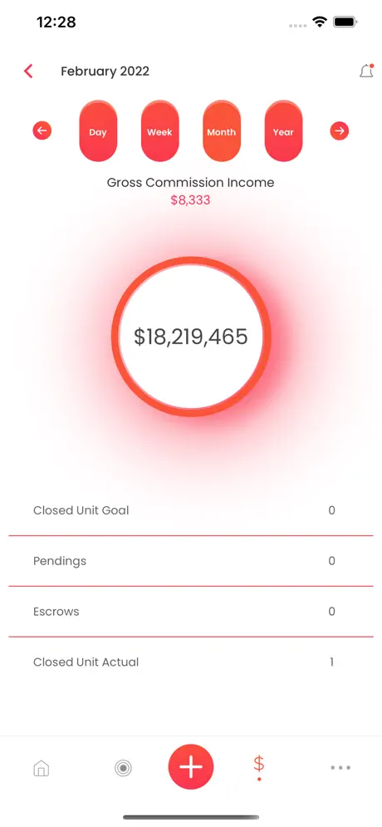This screenshot has width=382, height=827.
Task: Open the Home tab house icon
Action: tap(41, 768)
